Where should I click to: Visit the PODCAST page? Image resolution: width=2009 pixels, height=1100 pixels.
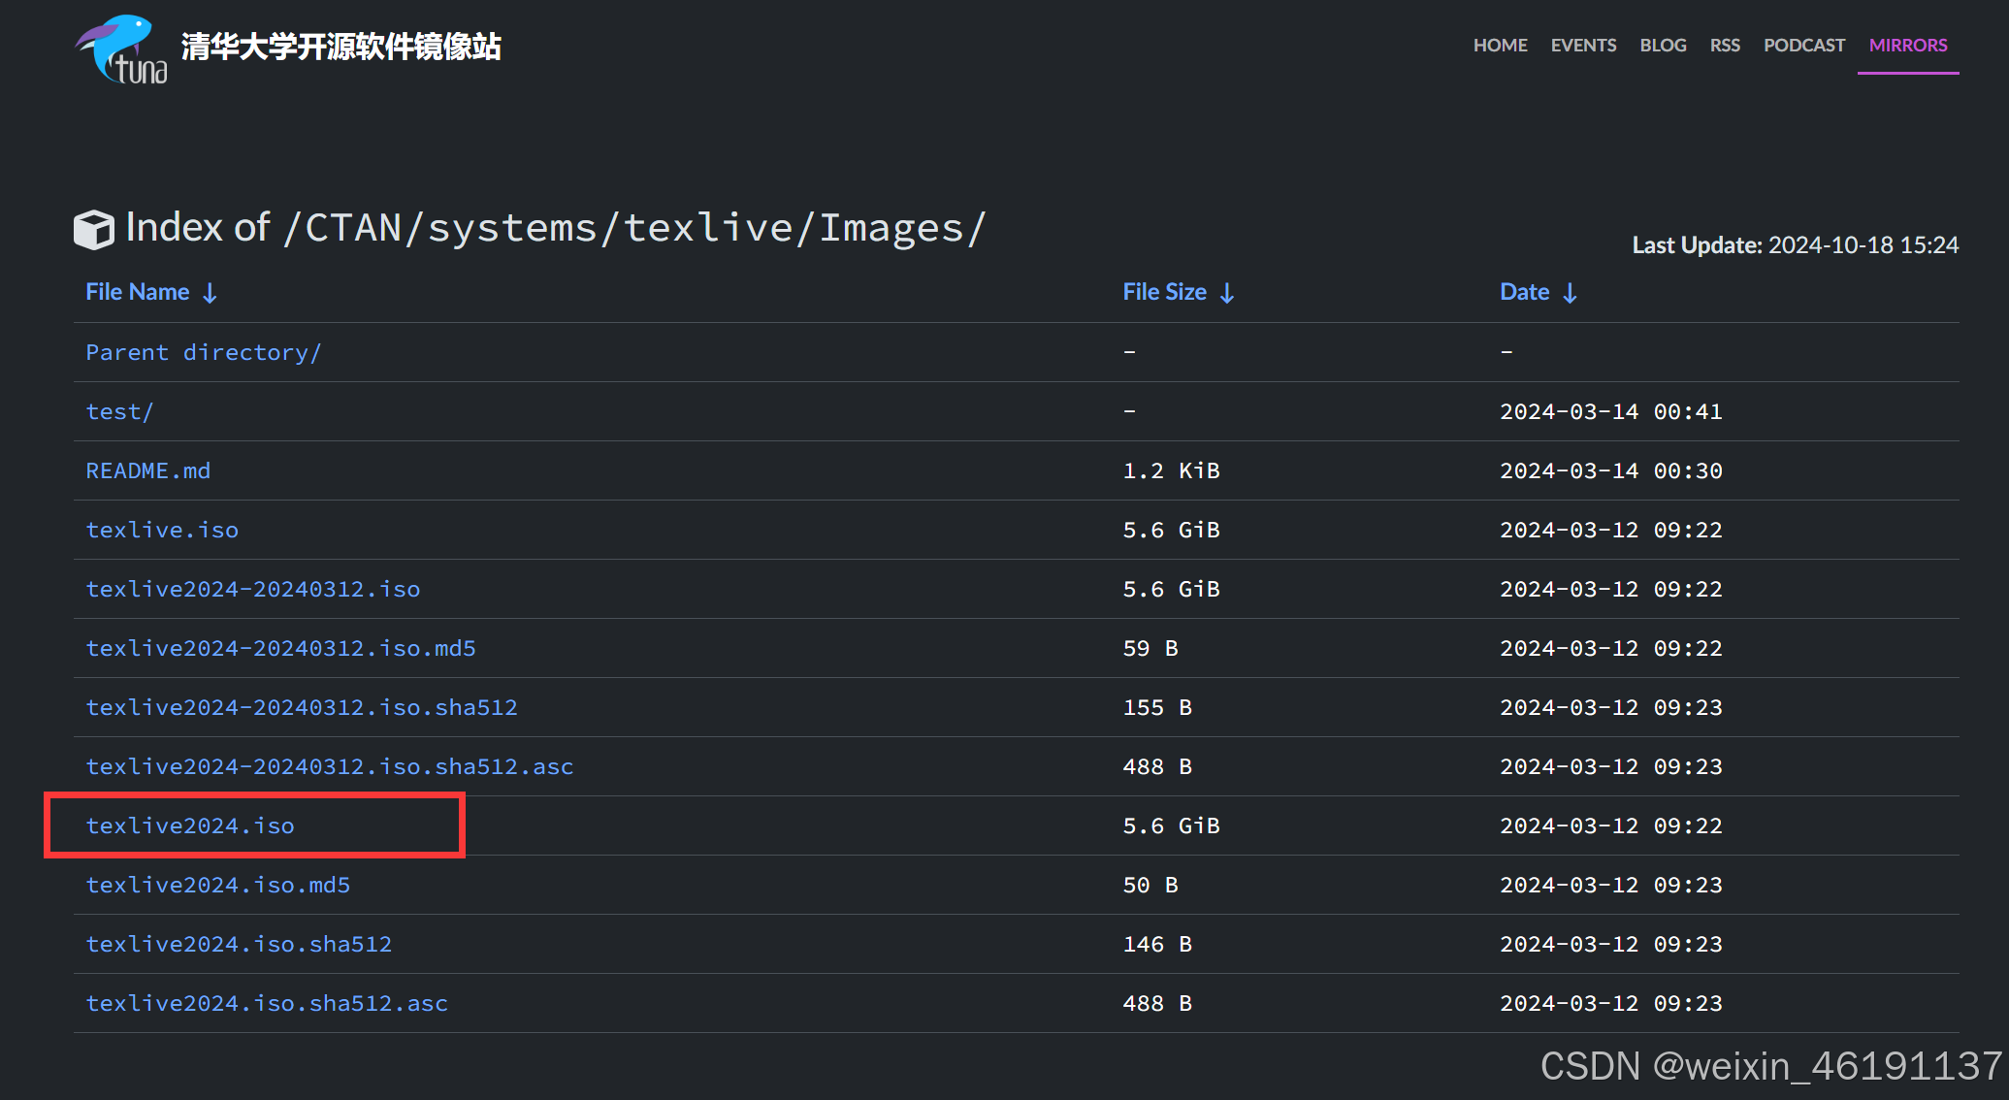coord(1803,45)
